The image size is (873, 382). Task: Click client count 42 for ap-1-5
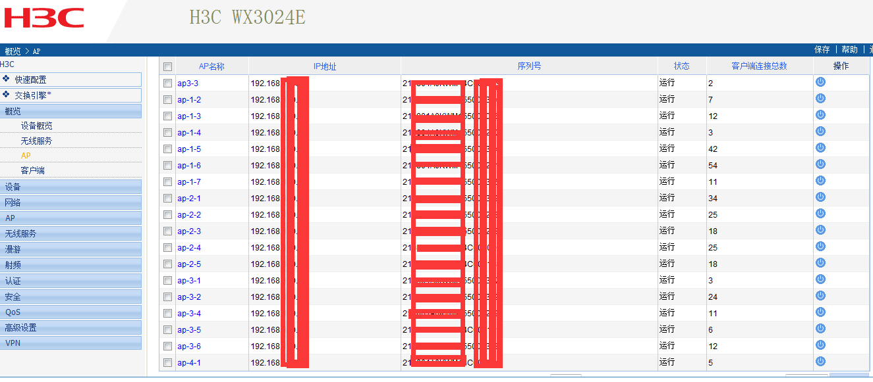[713, 149]
